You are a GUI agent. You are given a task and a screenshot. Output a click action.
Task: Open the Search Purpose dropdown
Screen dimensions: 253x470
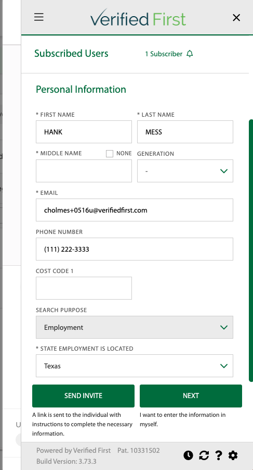[x=135, y=327]
